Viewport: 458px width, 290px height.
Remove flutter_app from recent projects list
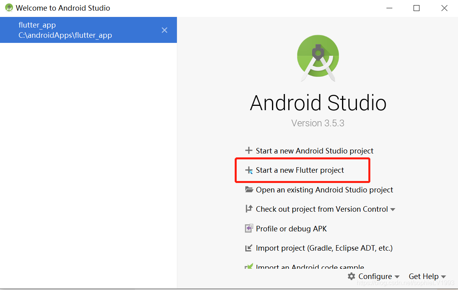click(164, 30)
